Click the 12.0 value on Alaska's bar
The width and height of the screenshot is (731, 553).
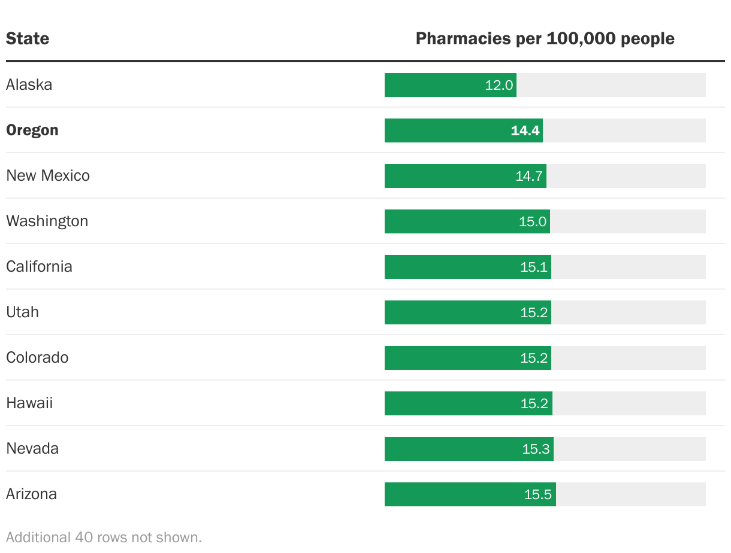(499, 85)
